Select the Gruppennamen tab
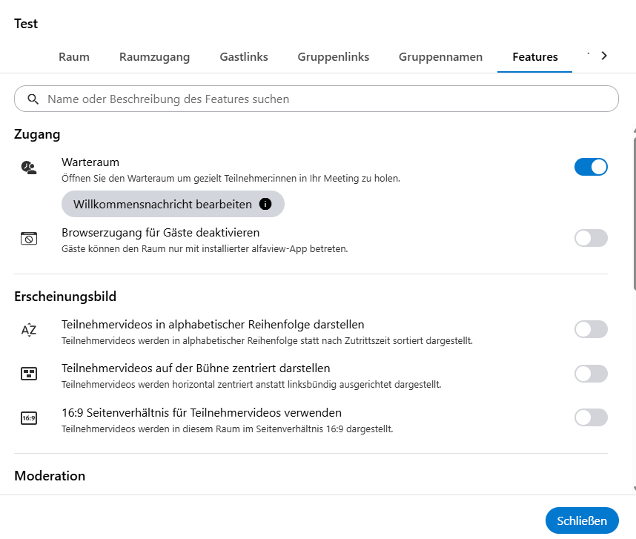Viewport: 636px width, 539px height. click(440, 57)
